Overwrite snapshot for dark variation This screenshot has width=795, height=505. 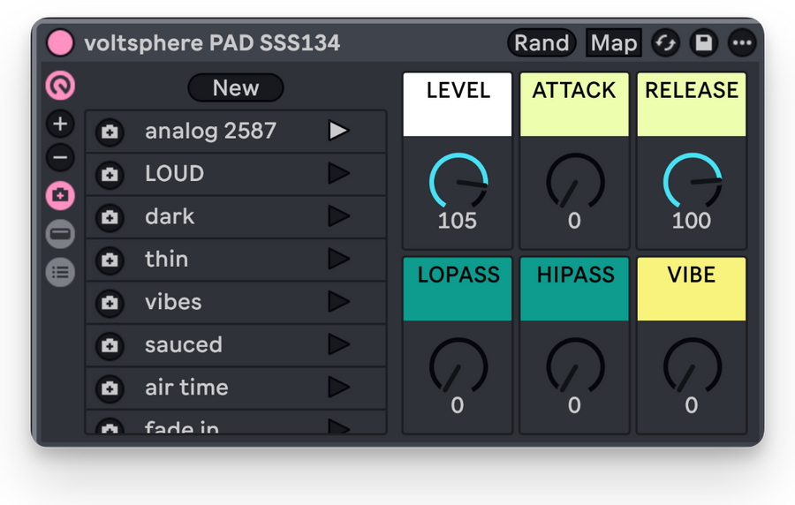tap(110, 217)
